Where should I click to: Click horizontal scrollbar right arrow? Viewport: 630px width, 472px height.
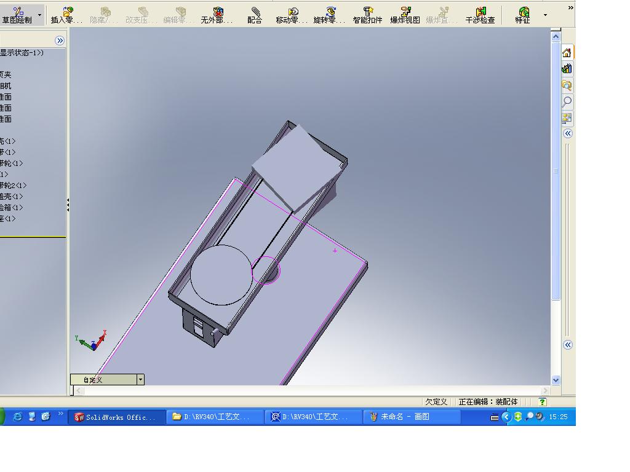545,390
